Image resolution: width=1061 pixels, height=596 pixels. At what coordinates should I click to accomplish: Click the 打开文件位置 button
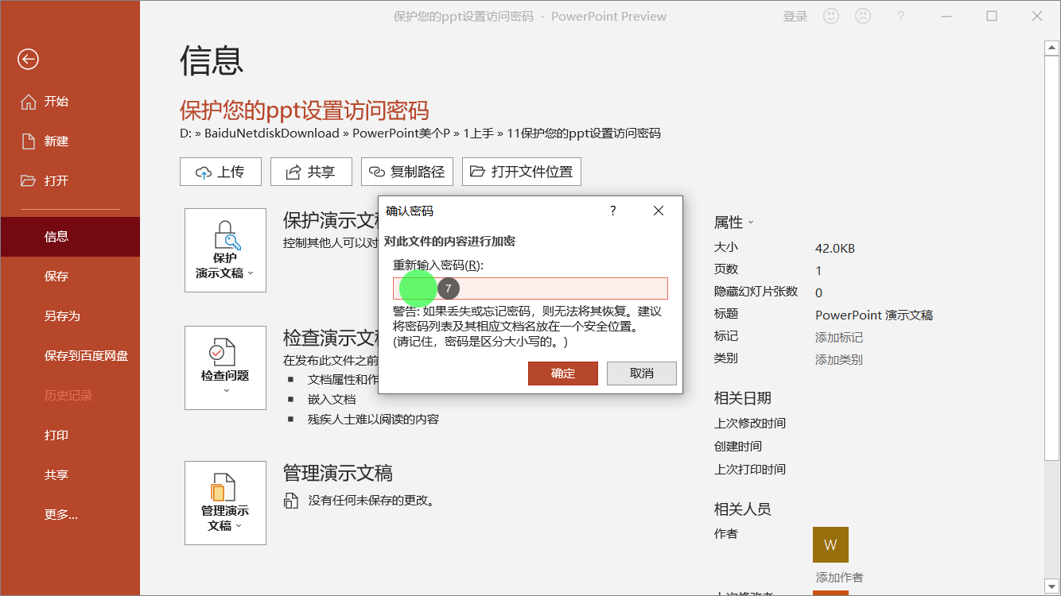(522, 172)
